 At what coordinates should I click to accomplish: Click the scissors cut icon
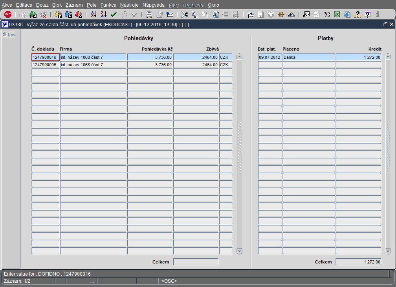[x=185, y=15]
